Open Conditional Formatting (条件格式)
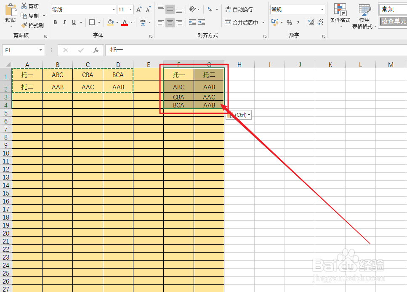This screenshot has height=292, width=407. (x=340, y=16)
